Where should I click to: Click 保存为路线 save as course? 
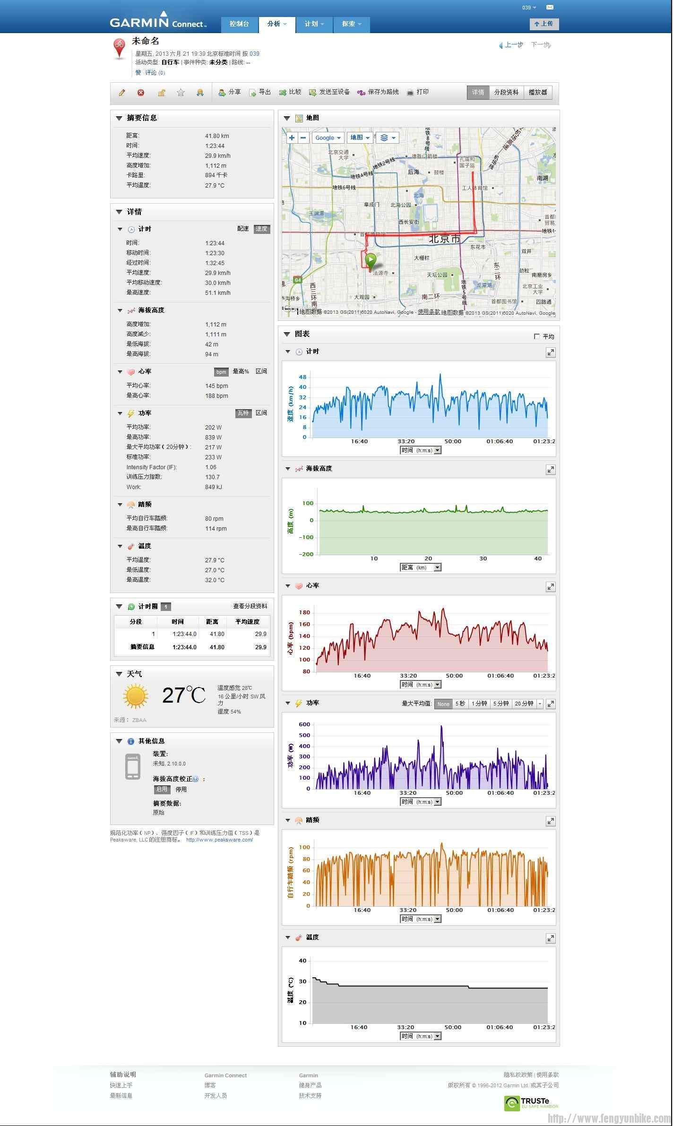(378, 92)
